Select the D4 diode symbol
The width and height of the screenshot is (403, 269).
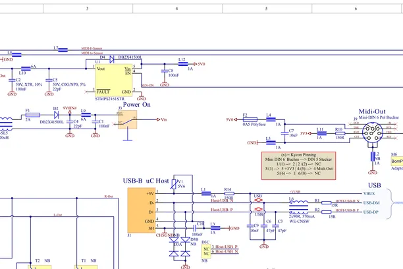(x=112, y=59)
